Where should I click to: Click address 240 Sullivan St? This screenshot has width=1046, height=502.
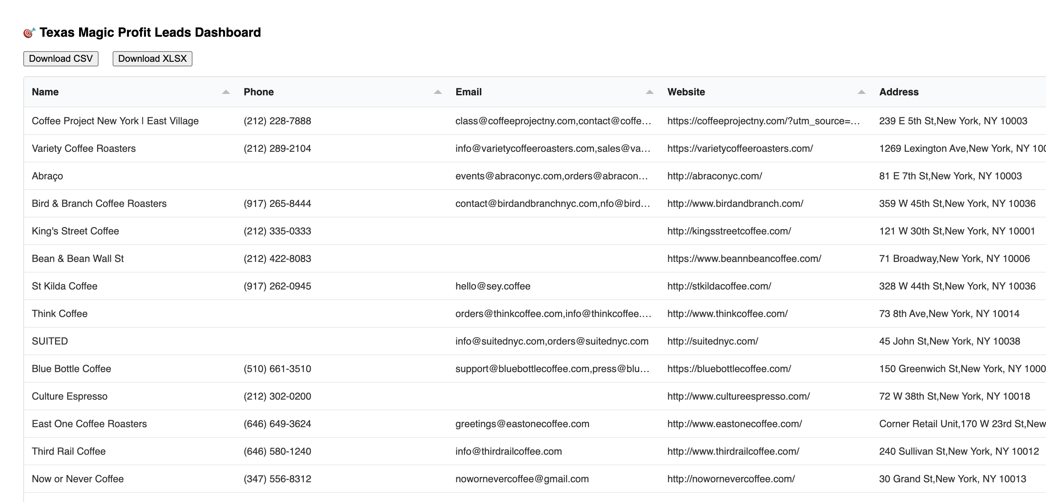pos(959,452)
